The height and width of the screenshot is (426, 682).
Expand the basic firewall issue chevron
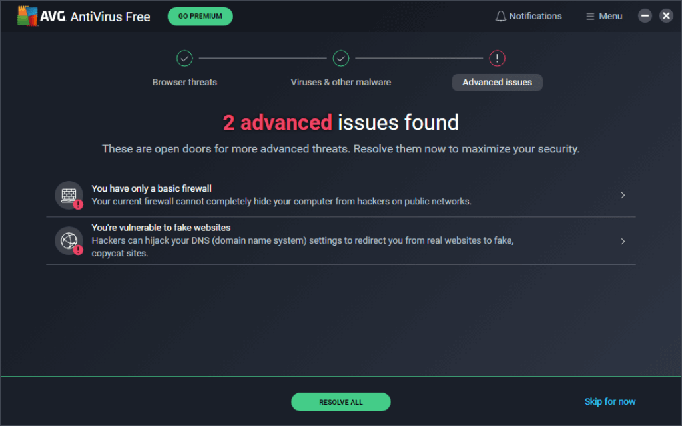point(623,195)
